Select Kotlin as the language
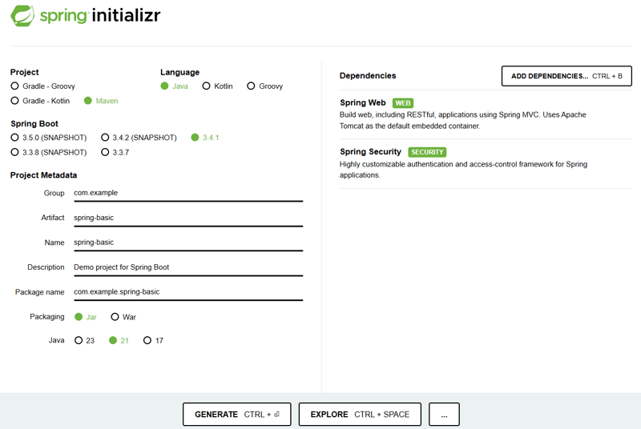The height and width of the screenshot is (429, 641). tap(207, 86)
